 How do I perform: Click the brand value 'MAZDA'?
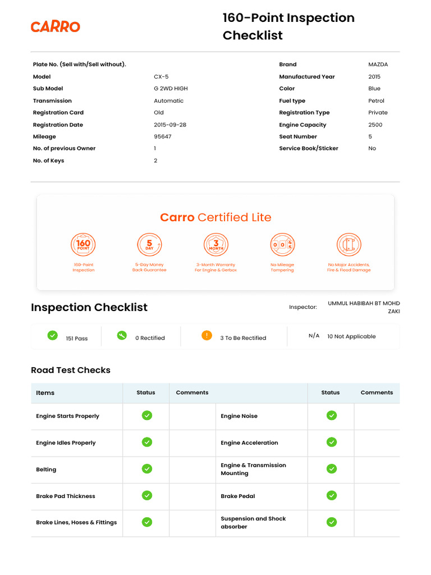[x=378, y=64]
